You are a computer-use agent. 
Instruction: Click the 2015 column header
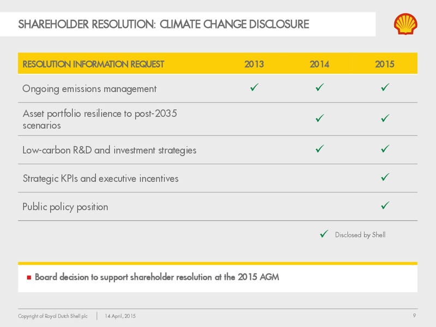385,64
